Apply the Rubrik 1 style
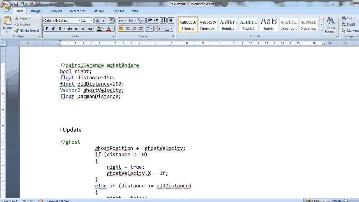359x202 pixels. [x=228, y=24]
